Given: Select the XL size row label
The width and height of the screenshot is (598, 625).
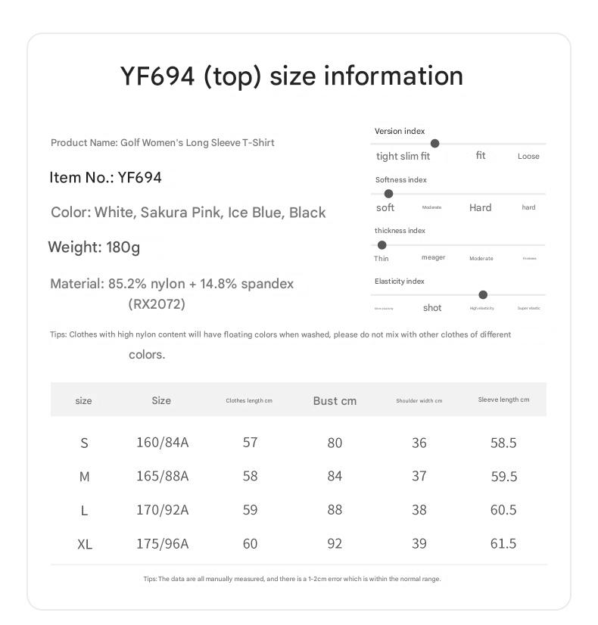Looking at the screenshot, I should pyautogui.click(x=85, y=544).
